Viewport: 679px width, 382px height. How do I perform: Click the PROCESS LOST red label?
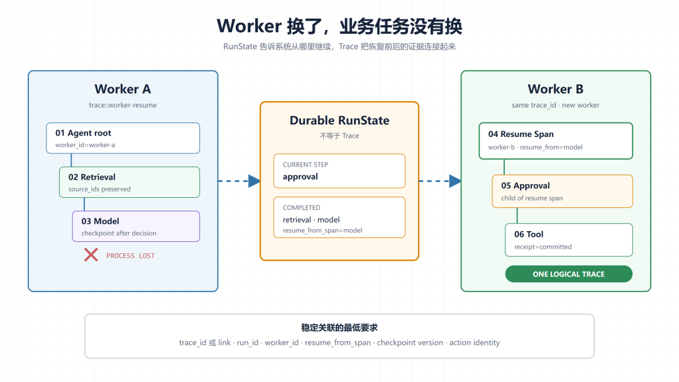pyautogui.click(x=130, y=256)
